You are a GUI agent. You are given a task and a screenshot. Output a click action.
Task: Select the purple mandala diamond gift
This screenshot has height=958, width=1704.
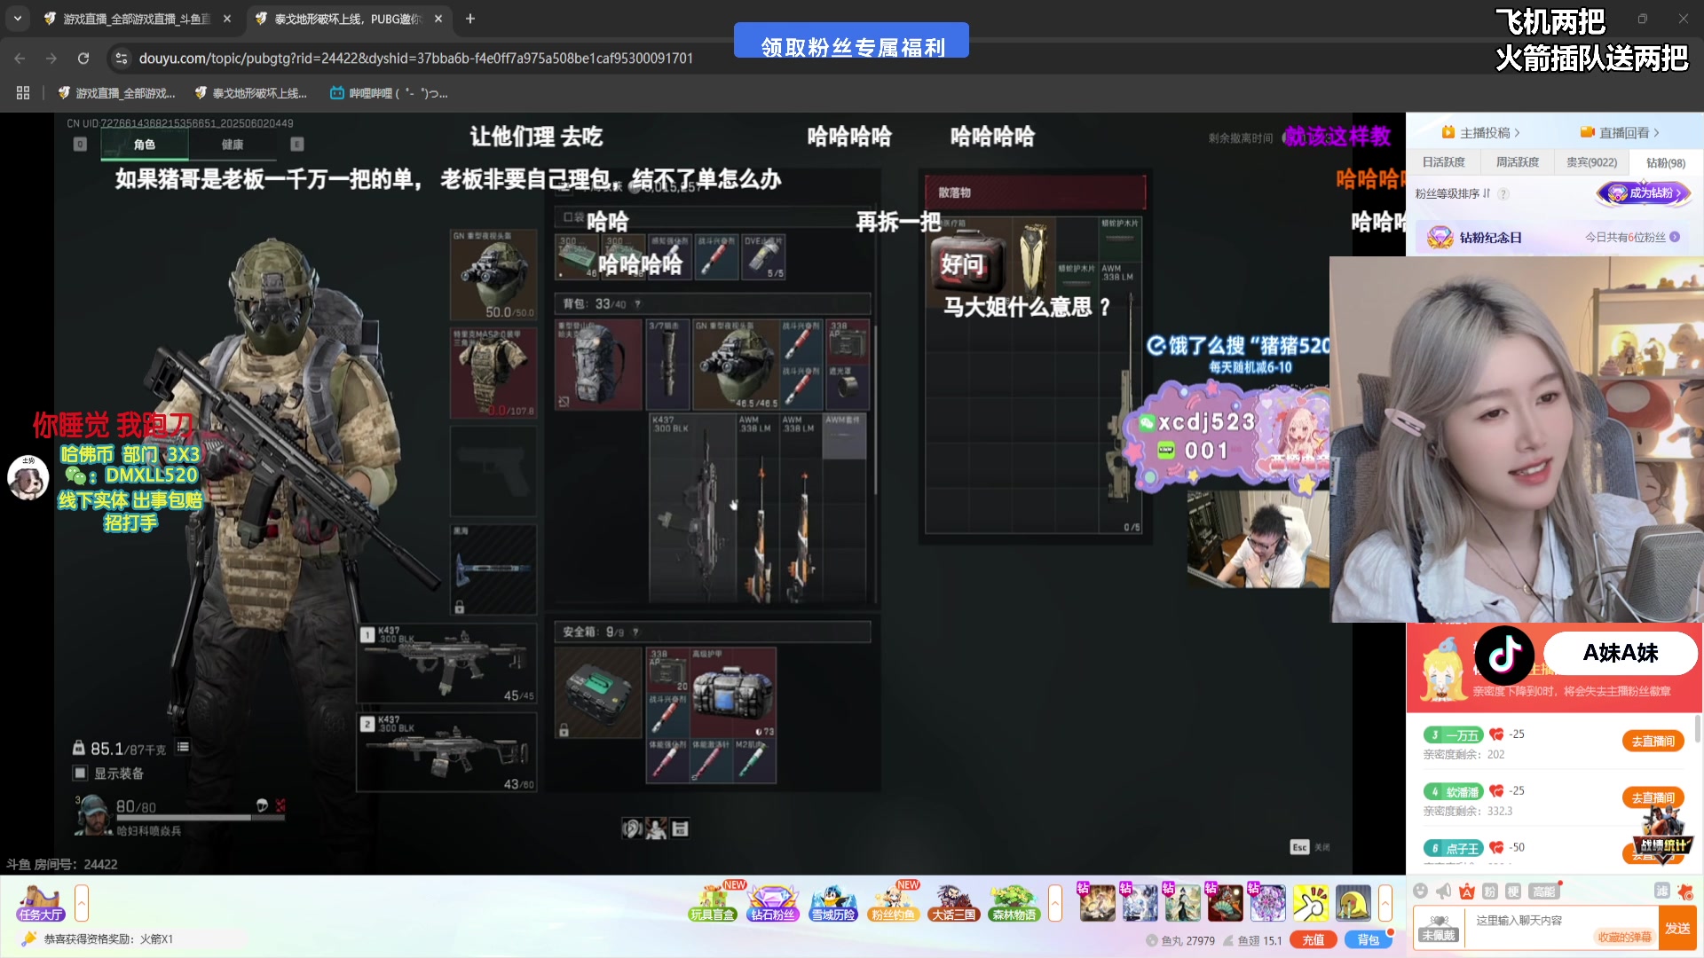coord(1267,903)
